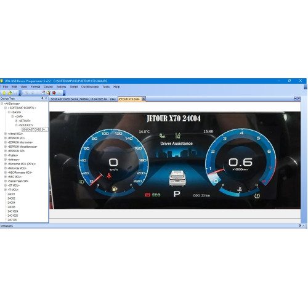Open the Actions menu

(61, 87)
